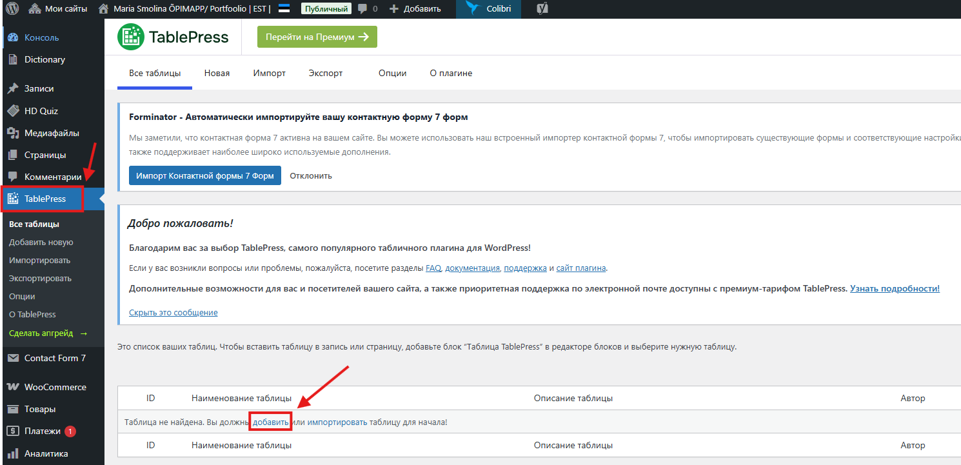Viewport: 961px width, 465px height.
Task: Open the Yoast SEO icon in admin bar
Action: point(543,9)
